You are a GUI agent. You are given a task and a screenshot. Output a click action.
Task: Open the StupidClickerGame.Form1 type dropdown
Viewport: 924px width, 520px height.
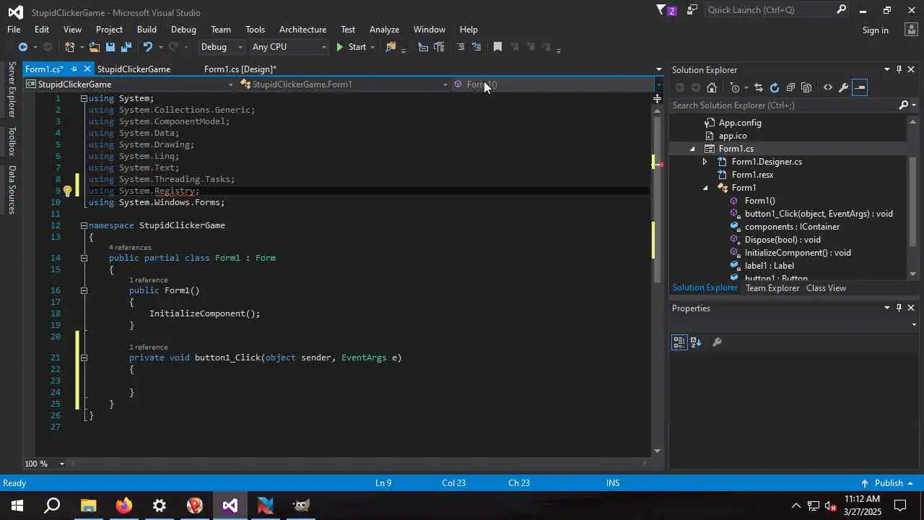[x=344, y=84]
